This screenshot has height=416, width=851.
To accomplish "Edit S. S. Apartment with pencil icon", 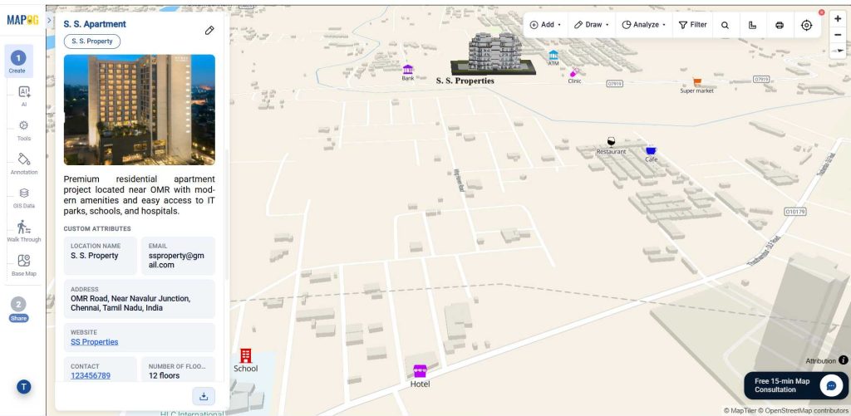I will tap(209, 31).
